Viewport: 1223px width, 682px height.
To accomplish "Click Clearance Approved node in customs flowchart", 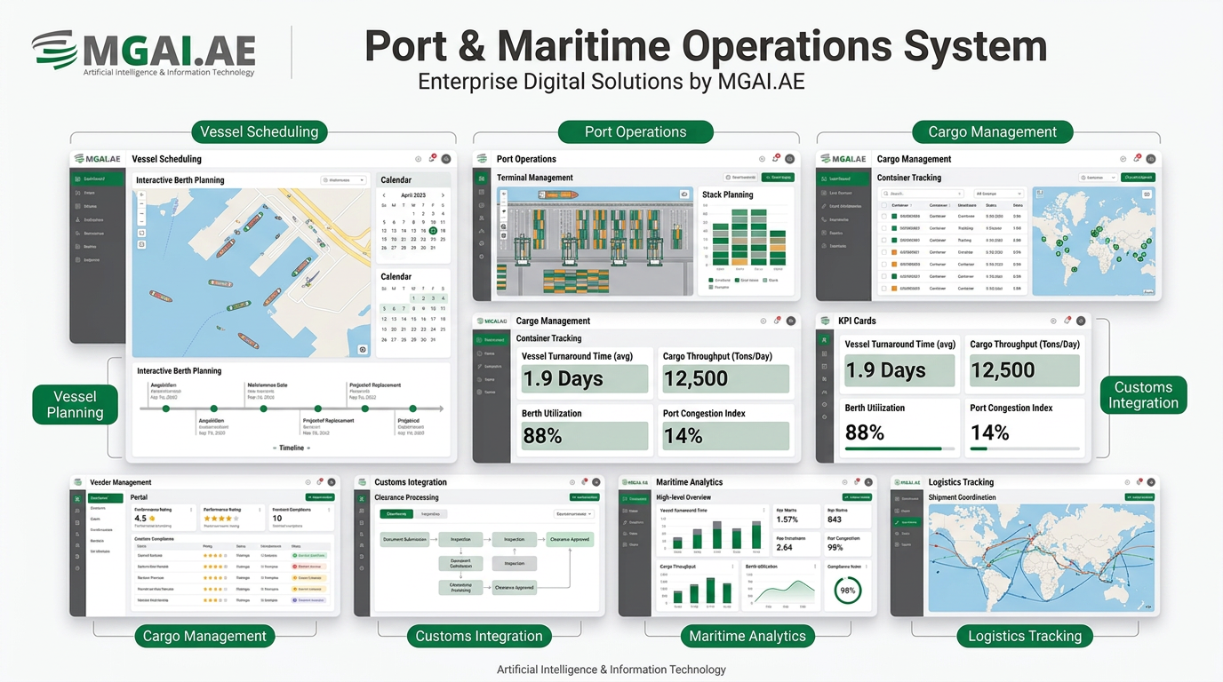I will tap(571, 539).
